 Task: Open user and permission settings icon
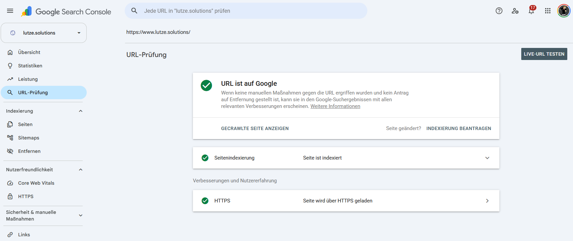515,11
